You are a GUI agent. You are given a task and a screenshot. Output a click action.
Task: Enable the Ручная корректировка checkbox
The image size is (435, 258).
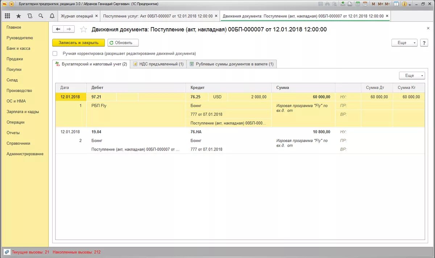click(x=55, y=53)
